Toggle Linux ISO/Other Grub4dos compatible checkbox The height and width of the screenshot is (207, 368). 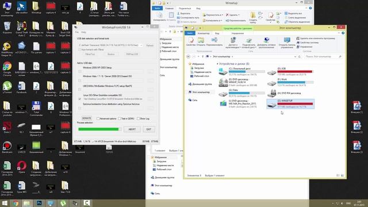pos(80,99)
